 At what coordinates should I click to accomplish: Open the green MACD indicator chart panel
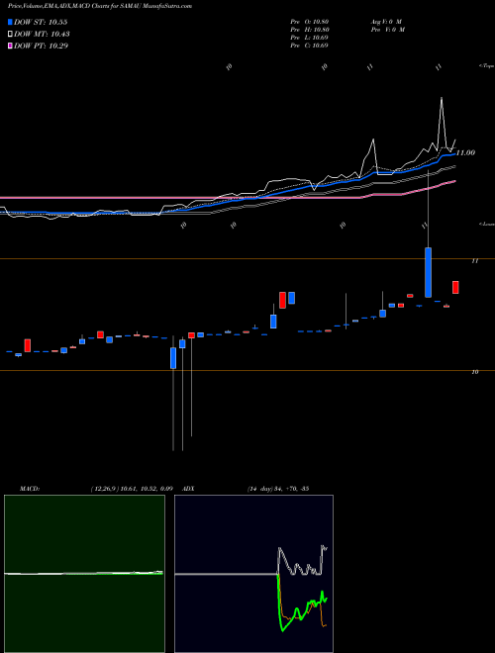[84, 574]
